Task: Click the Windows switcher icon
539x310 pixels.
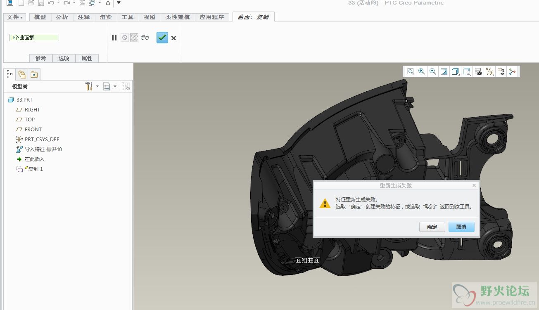Action: pos(92,3)
